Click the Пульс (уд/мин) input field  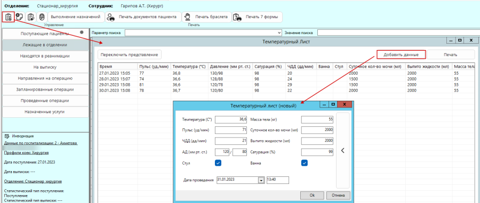coord(231,130)
